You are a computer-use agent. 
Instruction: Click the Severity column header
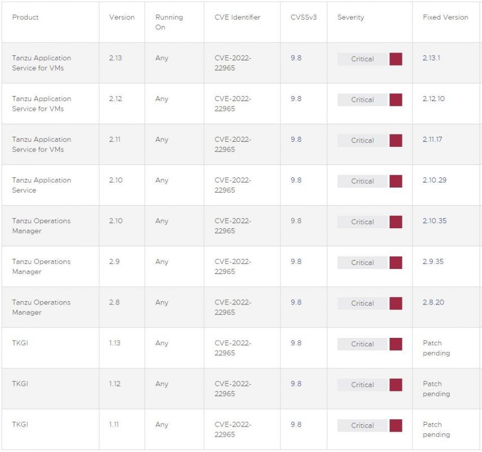click(x=350, y=17)
